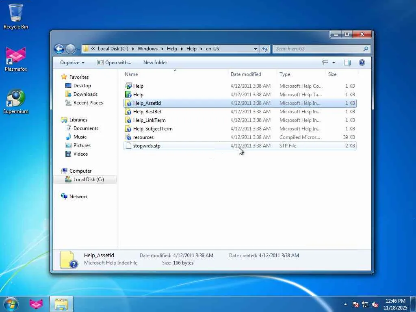Create a New folder
This screenshot has width=416, height=312.
(x=155, y=63)
